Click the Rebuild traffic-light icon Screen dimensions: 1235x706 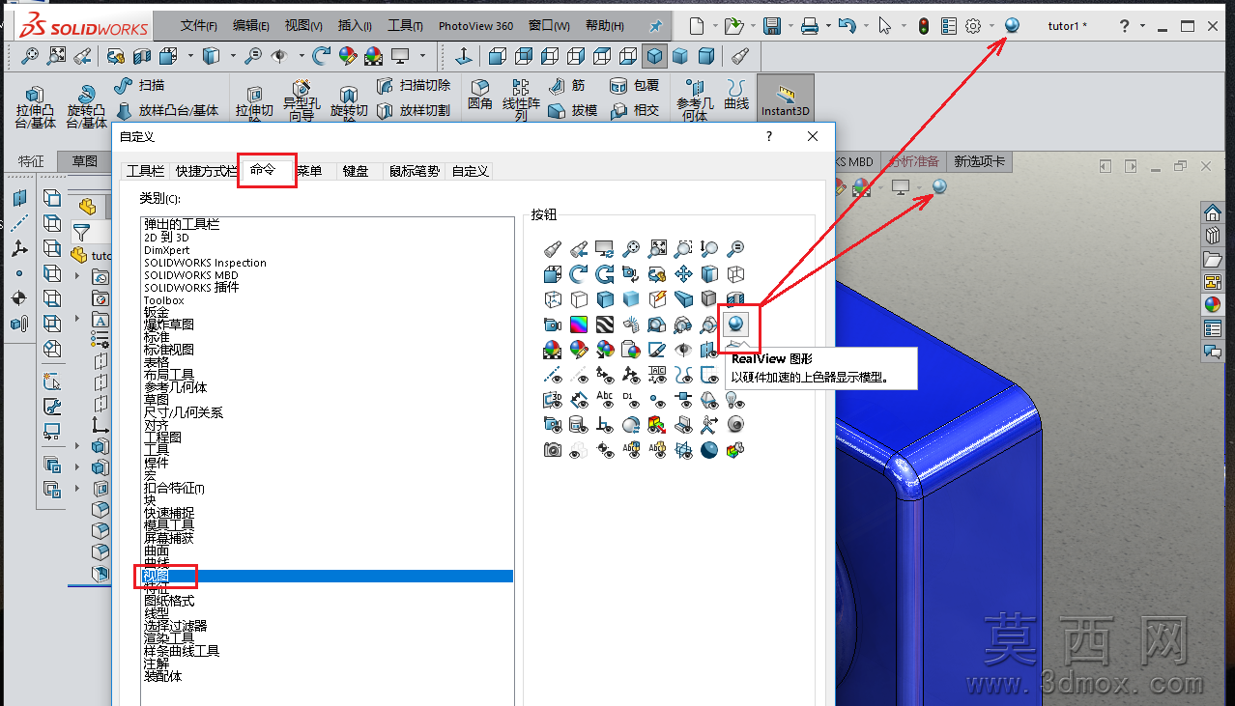[924, 26]
